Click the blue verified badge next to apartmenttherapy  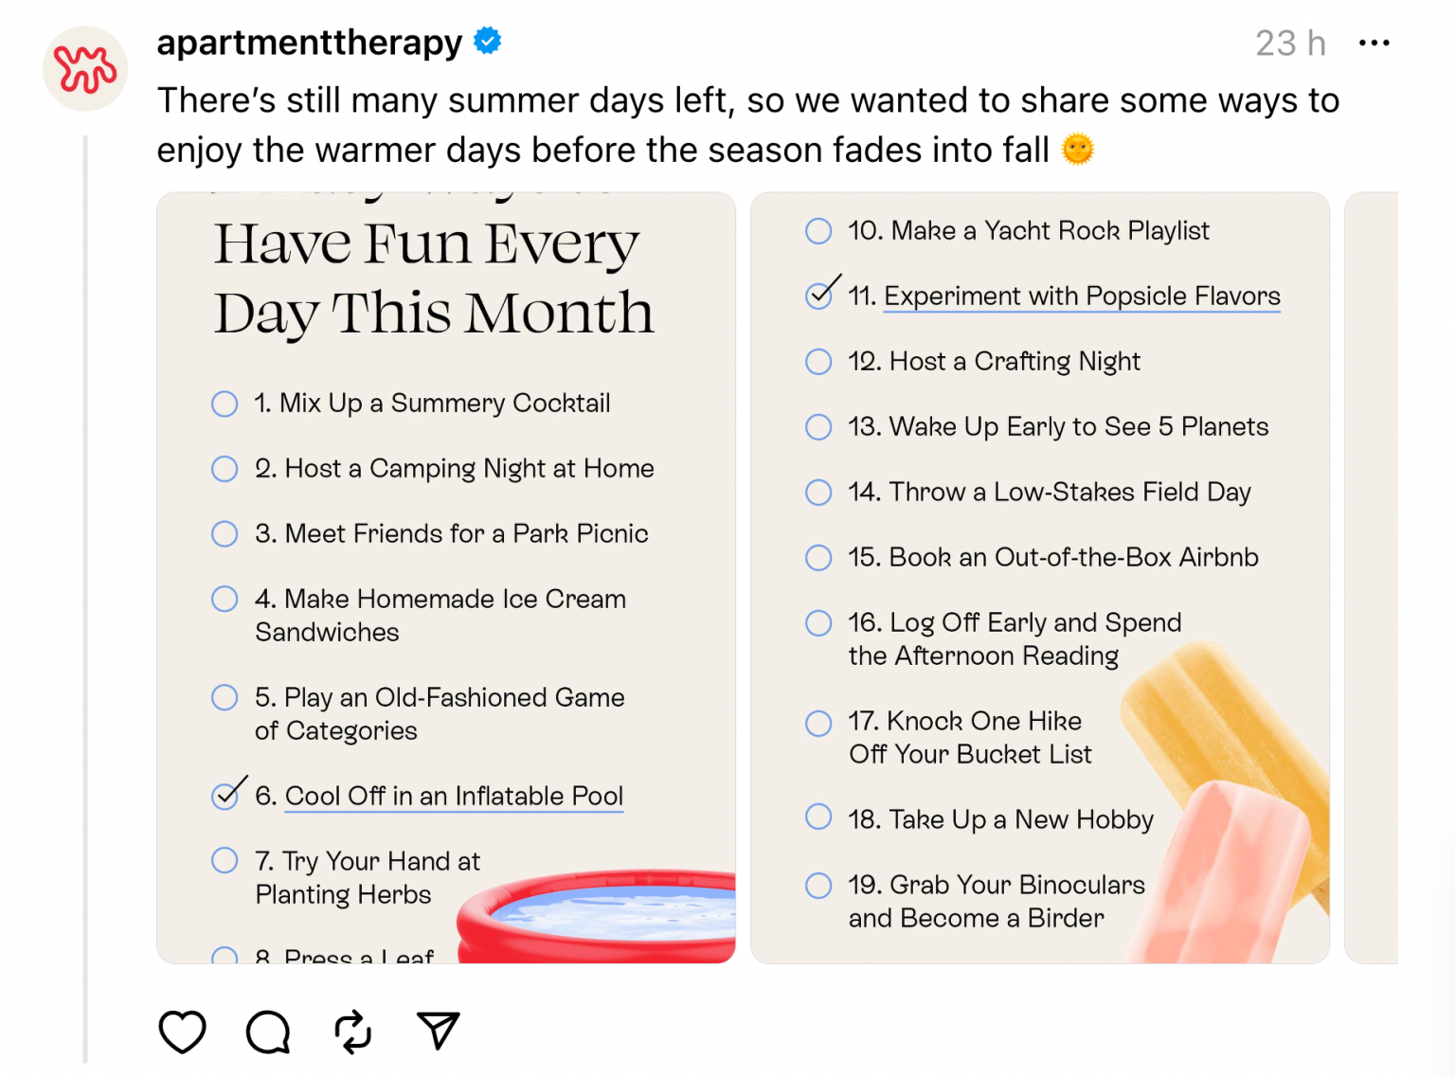487,42
